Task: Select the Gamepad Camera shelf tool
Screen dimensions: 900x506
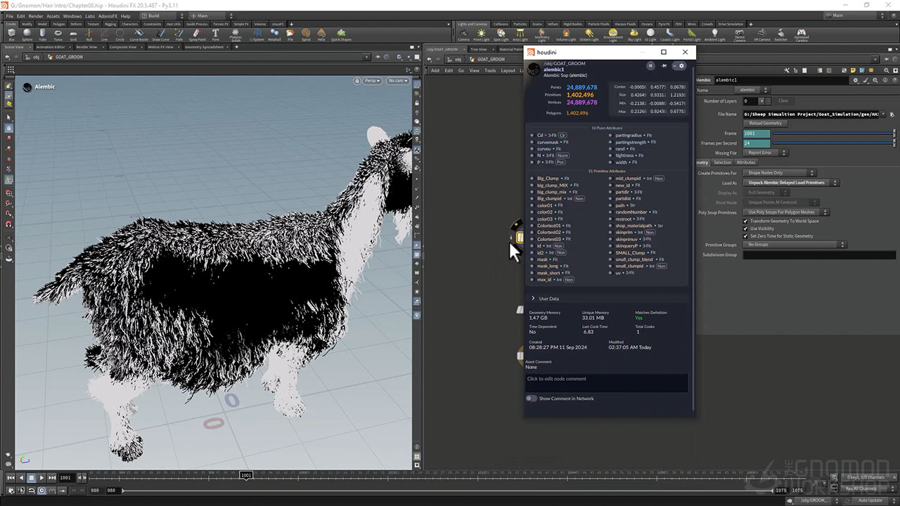Action: pos(801,34)
